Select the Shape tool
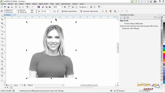Screen dimensions: 165x93 (2, 19)
